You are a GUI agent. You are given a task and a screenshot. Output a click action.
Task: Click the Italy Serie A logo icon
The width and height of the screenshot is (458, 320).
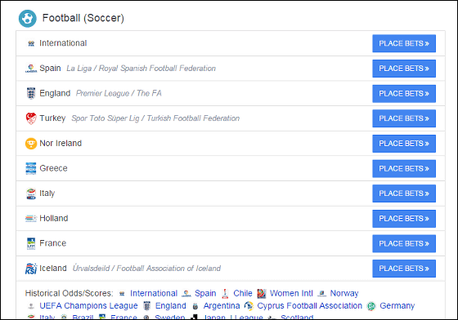[31, 193]
